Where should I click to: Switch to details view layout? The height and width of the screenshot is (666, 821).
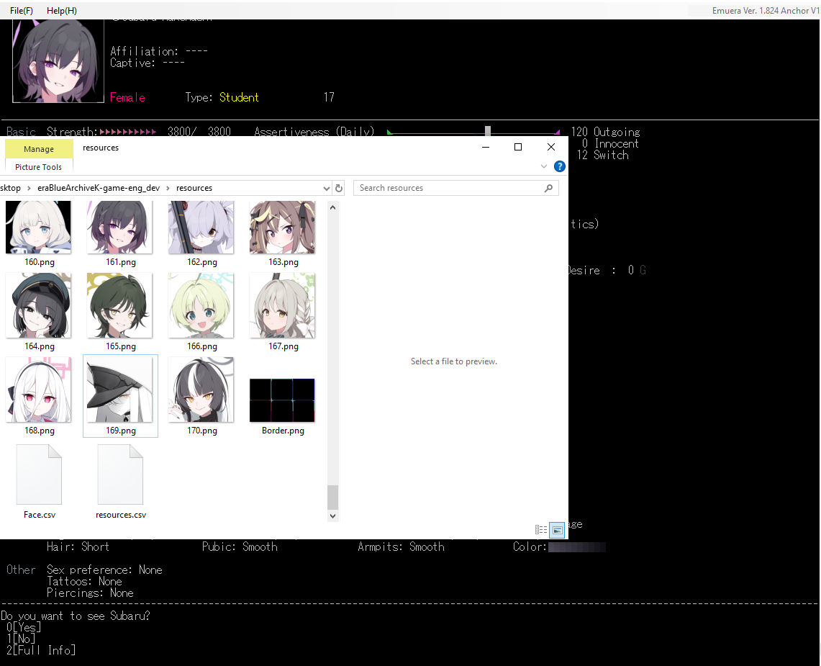[x=541, y=530]
